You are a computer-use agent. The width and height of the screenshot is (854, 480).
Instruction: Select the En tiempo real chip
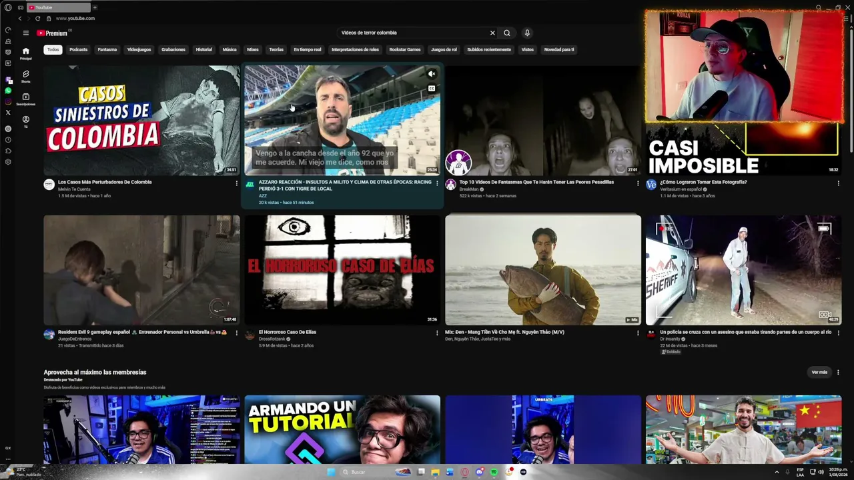308,49
